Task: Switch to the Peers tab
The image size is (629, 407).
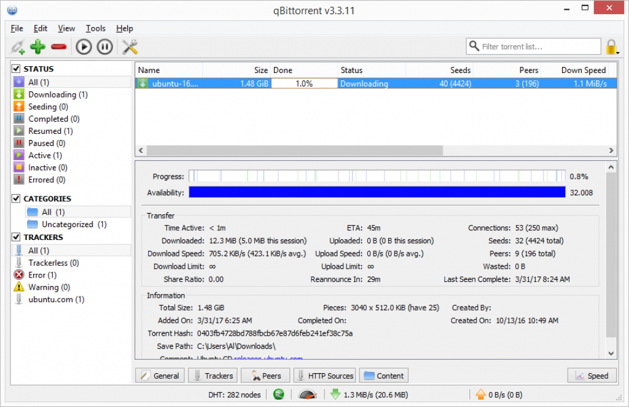Action: (x=265, y=376)
